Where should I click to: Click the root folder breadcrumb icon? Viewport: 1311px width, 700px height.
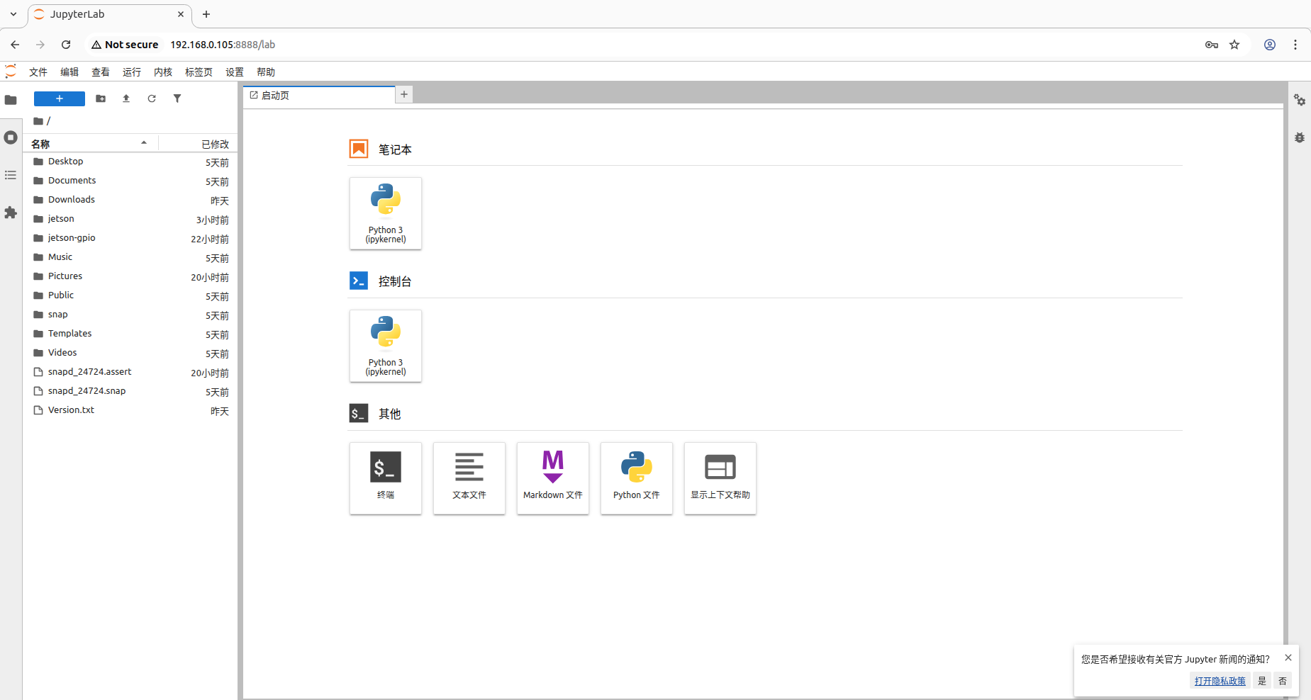click(38, 121)
